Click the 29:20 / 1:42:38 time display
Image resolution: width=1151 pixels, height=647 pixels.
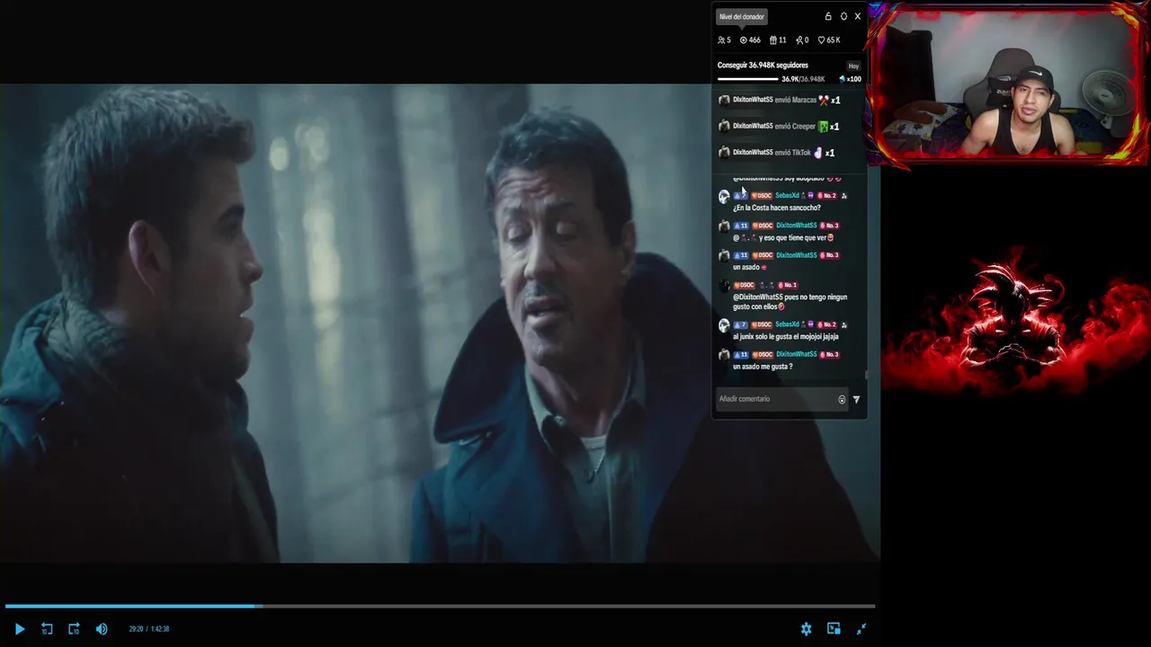coord(148,629)
